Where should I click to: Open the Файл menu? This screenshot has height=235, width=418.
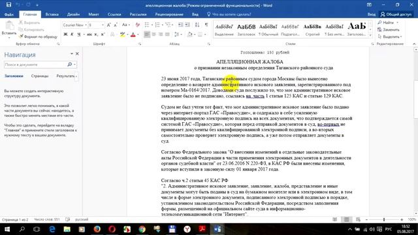click(x=9, y=14)
